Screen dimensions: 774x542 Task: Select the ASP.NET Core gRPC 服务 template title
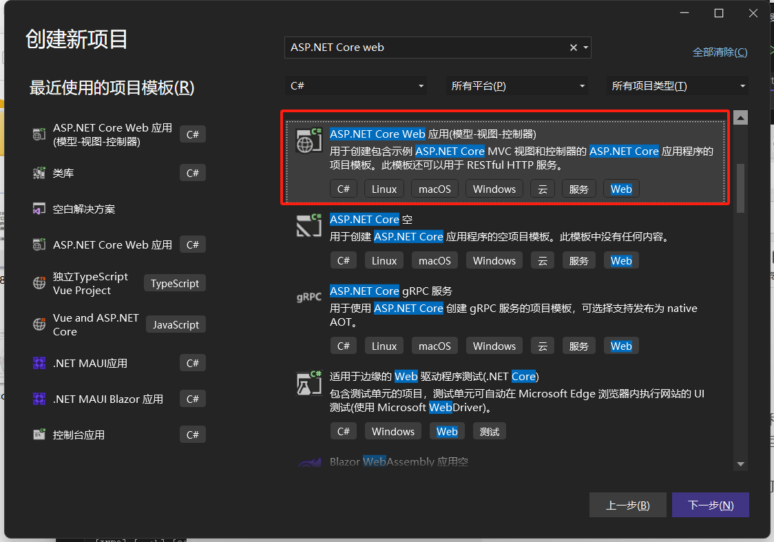click(x=390, y=291)
